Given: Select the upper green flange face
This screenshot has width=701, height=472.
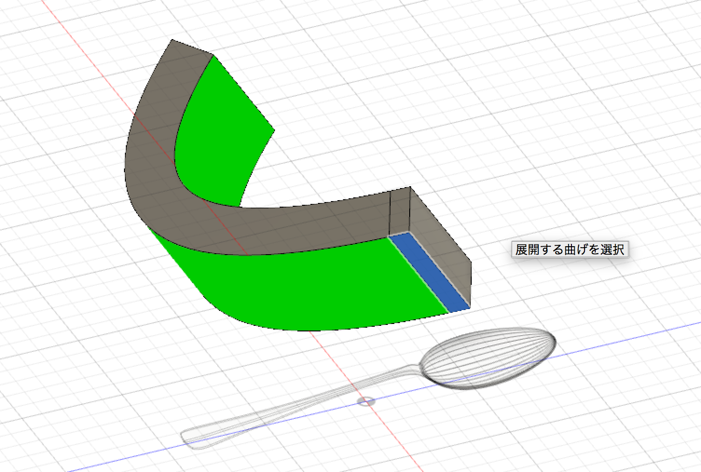Looking at the screenshot, I should tap(219, 130).
